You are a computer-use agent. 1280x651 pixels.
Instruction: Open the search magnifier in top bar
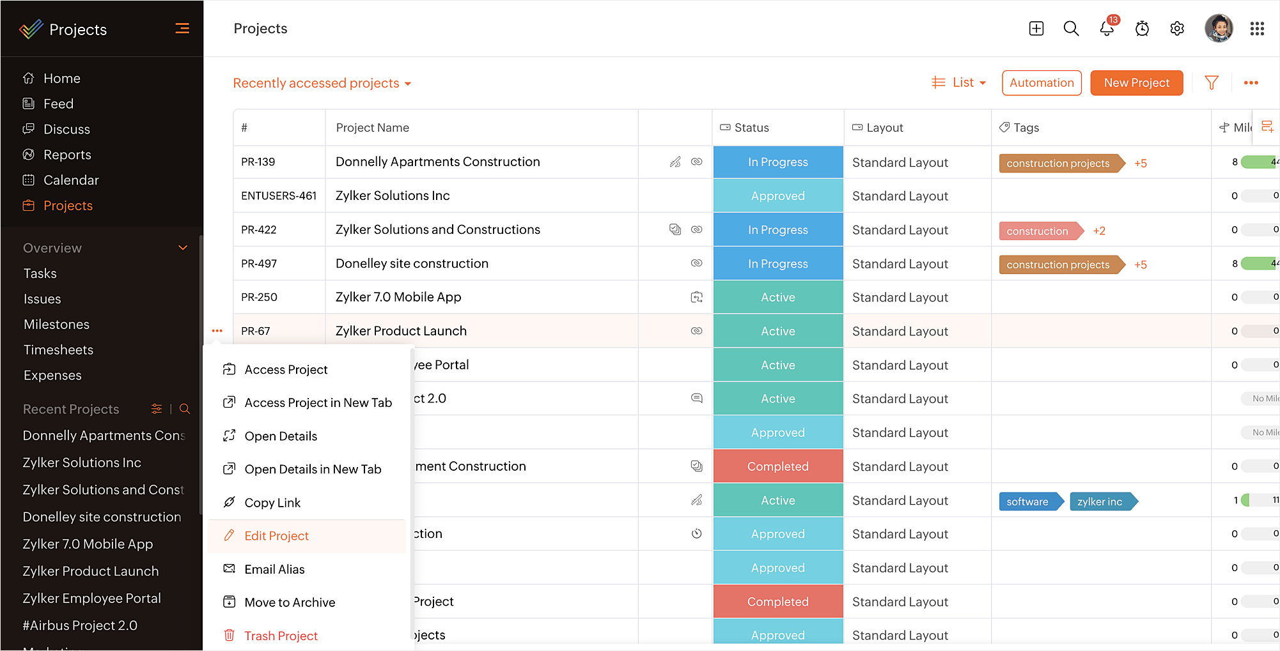[x=1071, y=29]
